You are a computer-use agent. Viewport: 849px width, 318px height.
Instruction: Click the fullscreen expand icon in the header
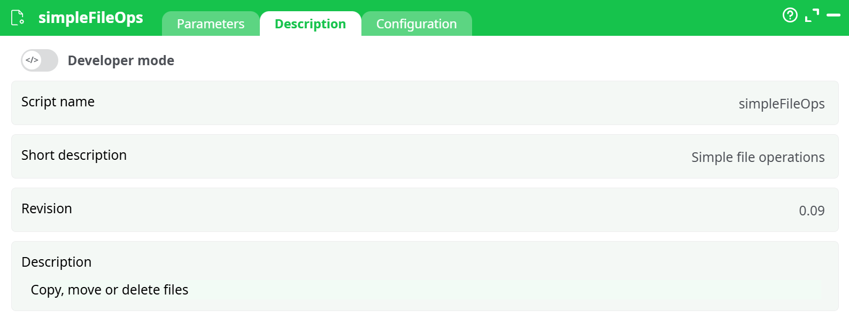coord(813,15)
